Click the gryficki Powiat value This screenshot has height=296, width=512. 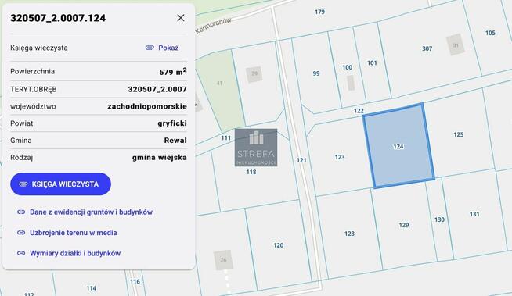pyautogui.click(x=172, y=123)
